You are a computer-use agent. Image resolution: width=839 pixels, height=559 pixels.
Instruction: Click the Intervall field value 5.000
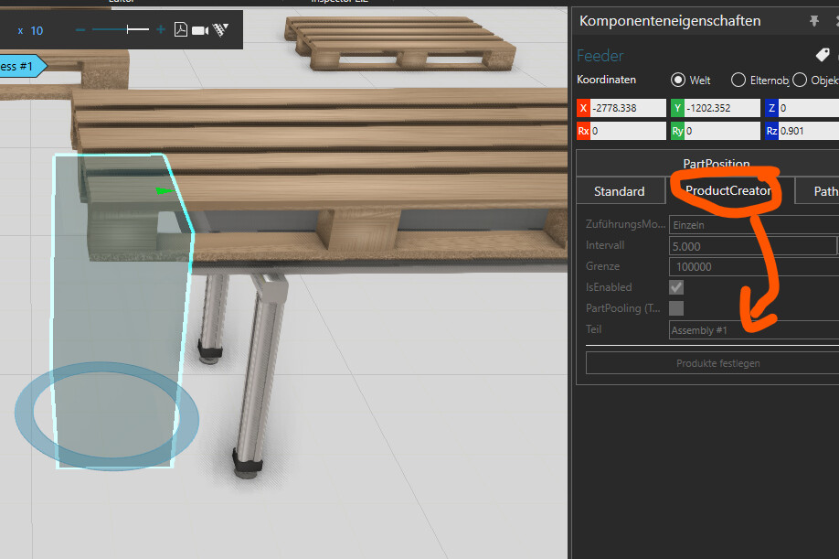coord(752,246)
